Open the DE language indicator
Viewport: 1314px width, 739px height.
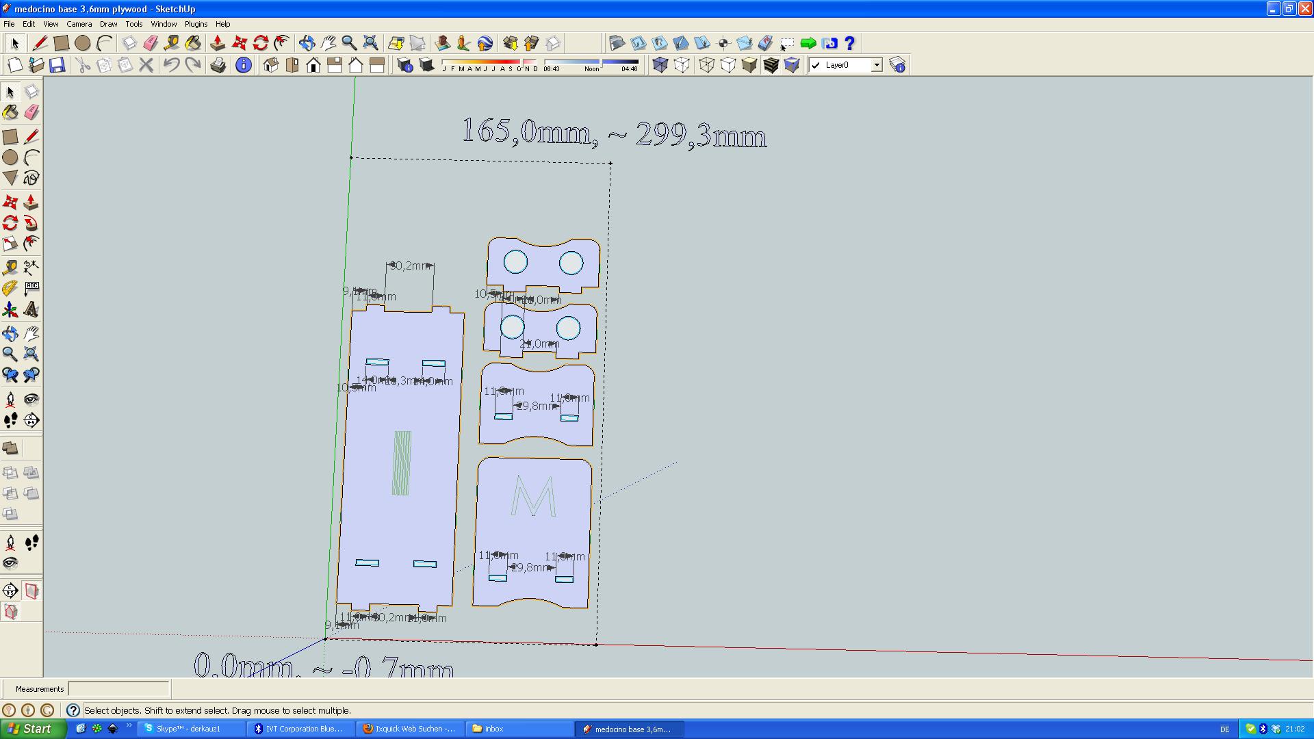(x=1224, y=729)
